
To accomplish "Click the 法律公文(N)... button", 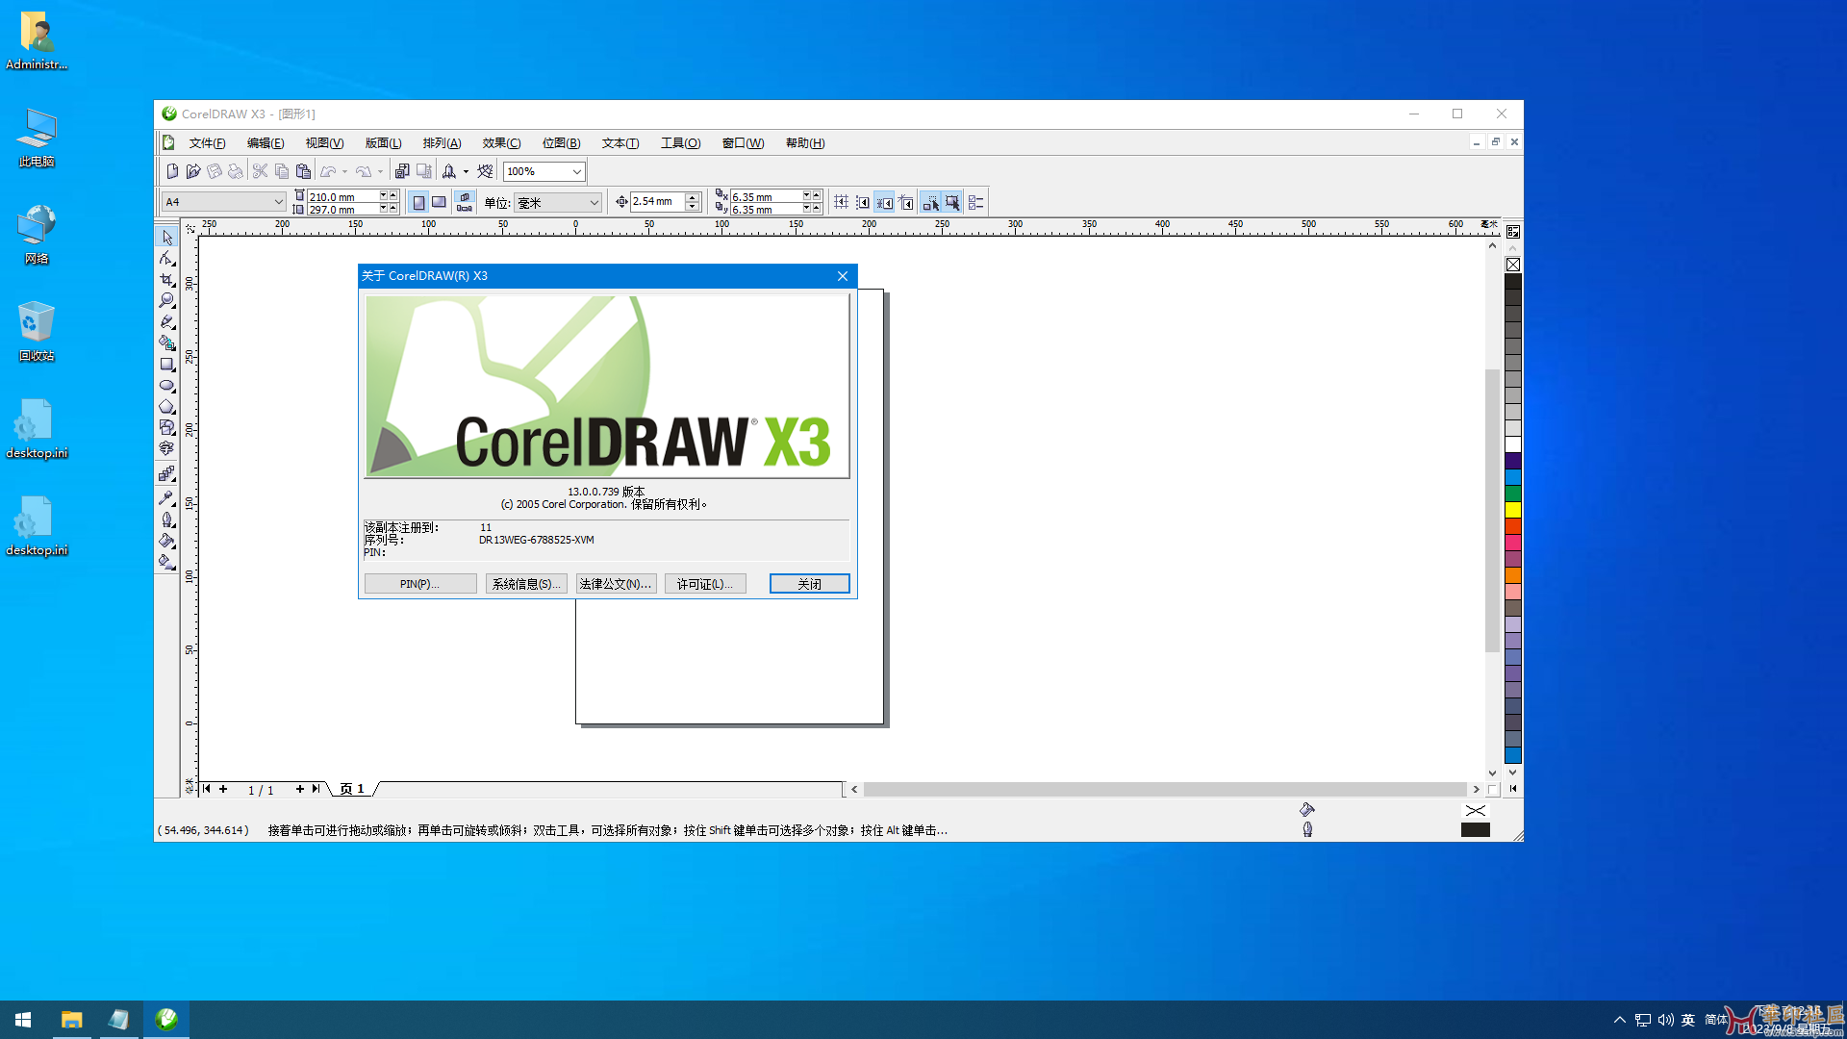I will (616, 584).
